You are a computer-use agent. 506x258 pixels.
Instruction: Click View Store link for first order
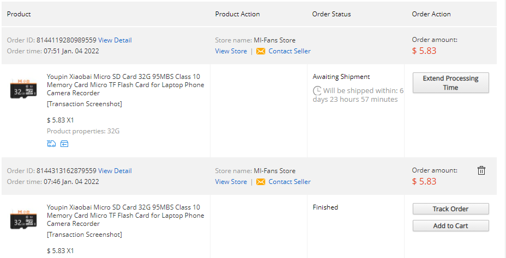tap(231, 51)
